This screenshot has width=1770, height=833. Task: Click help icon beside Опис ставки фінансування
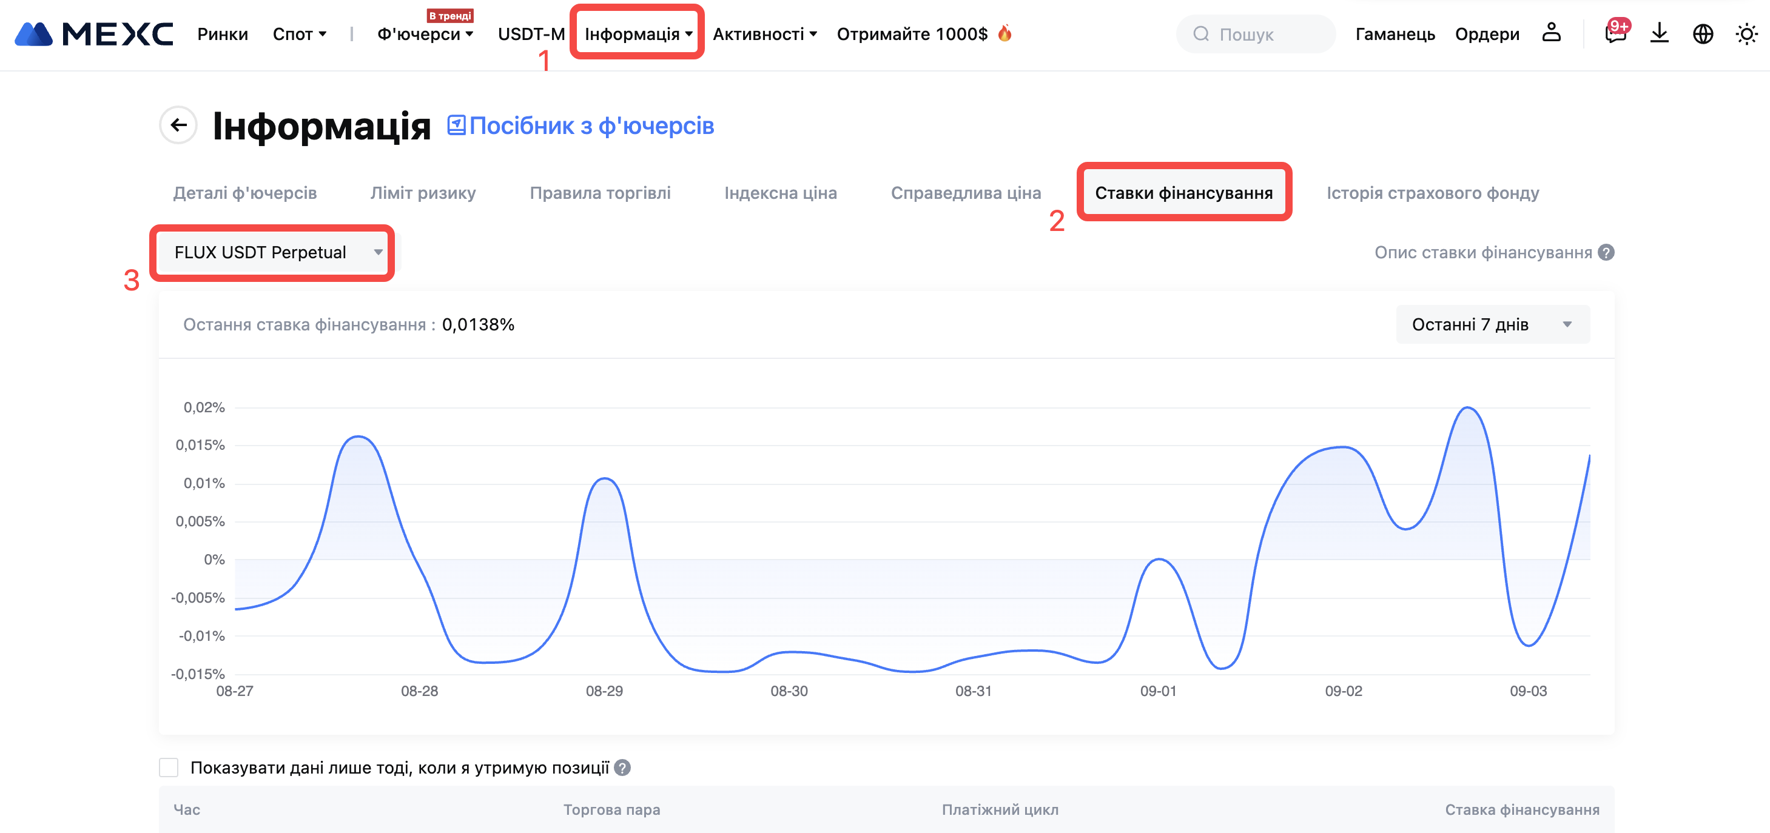(x=1606, y=253)
